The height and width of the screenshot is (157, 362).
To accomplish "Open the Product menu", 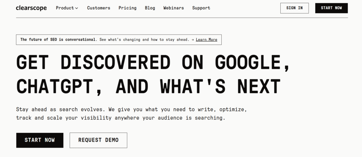I will pos(65,8).
